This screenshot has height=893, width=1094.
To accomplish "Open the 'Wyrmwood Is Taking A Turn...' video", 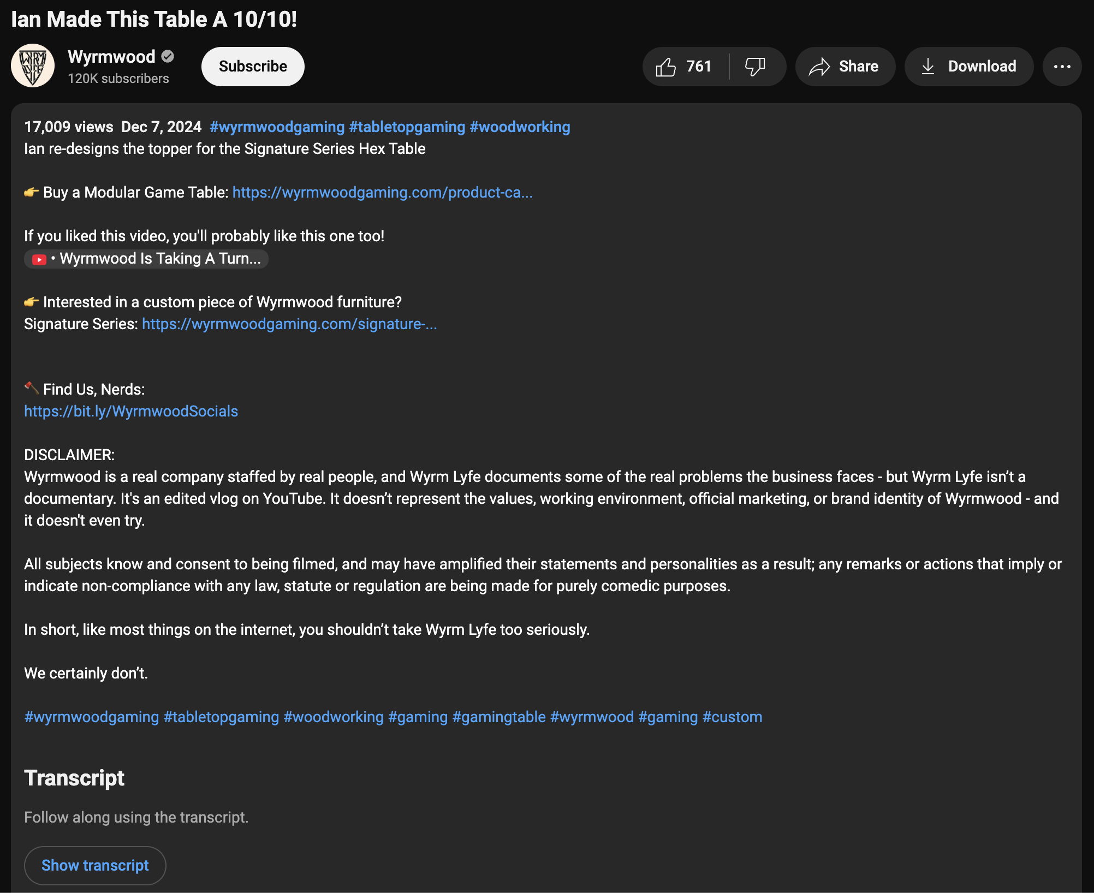I will click(160, 259).
